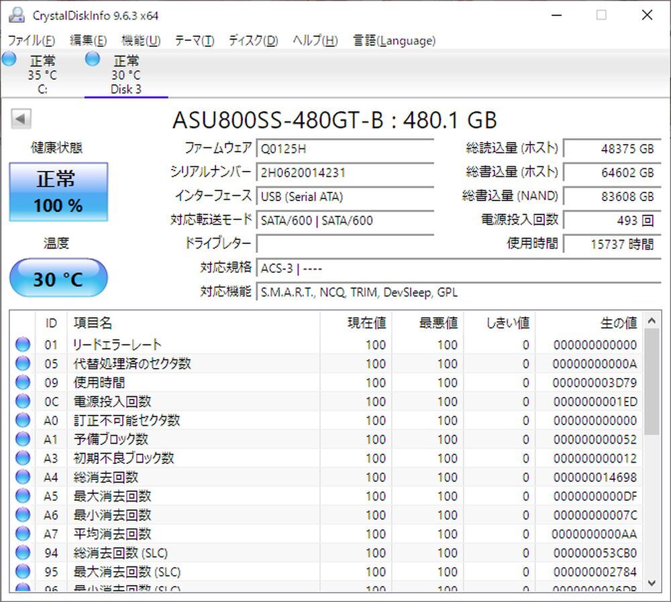
Task: Click the interface field USB (Serial ATA)
Action: [345, 196]
